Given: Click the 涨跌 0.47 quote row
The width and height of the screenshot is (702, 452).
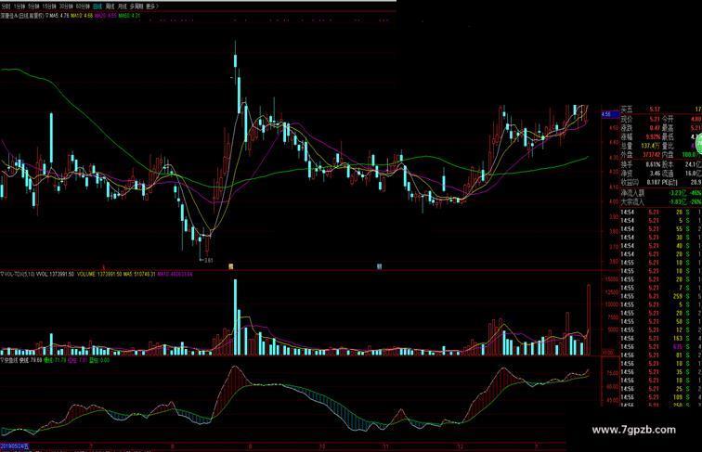Looking at the screenshot, I should [641, 128].
